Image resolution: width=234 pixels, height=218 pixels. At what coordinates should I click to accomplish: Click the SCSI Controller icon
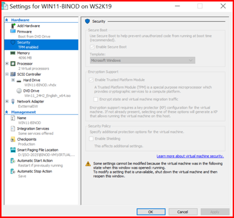[x=13, y=74]
